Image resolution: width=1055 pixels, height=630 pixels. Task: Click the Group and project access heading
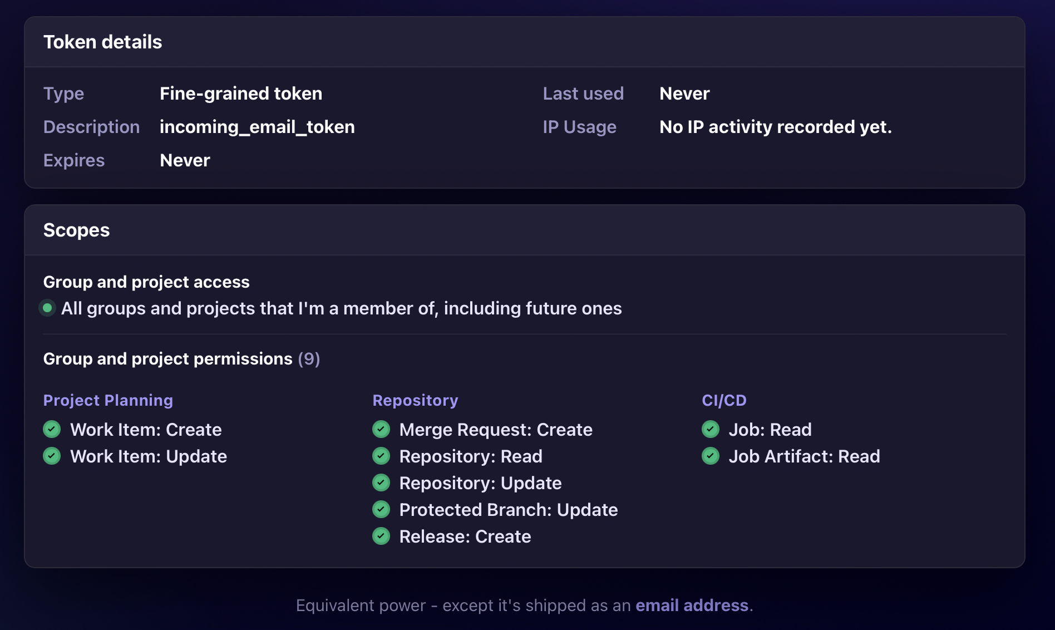(146, 282)
